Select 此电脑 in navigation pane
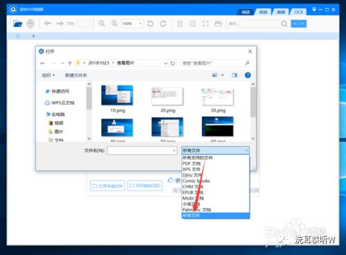 [55, 114]
